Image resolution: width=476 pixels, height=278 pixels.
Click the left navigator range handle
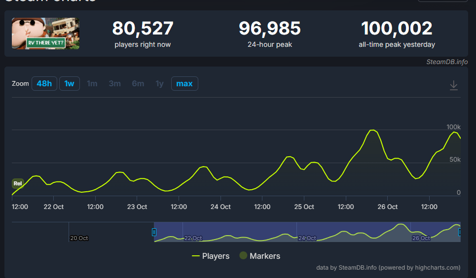(154, 232)
